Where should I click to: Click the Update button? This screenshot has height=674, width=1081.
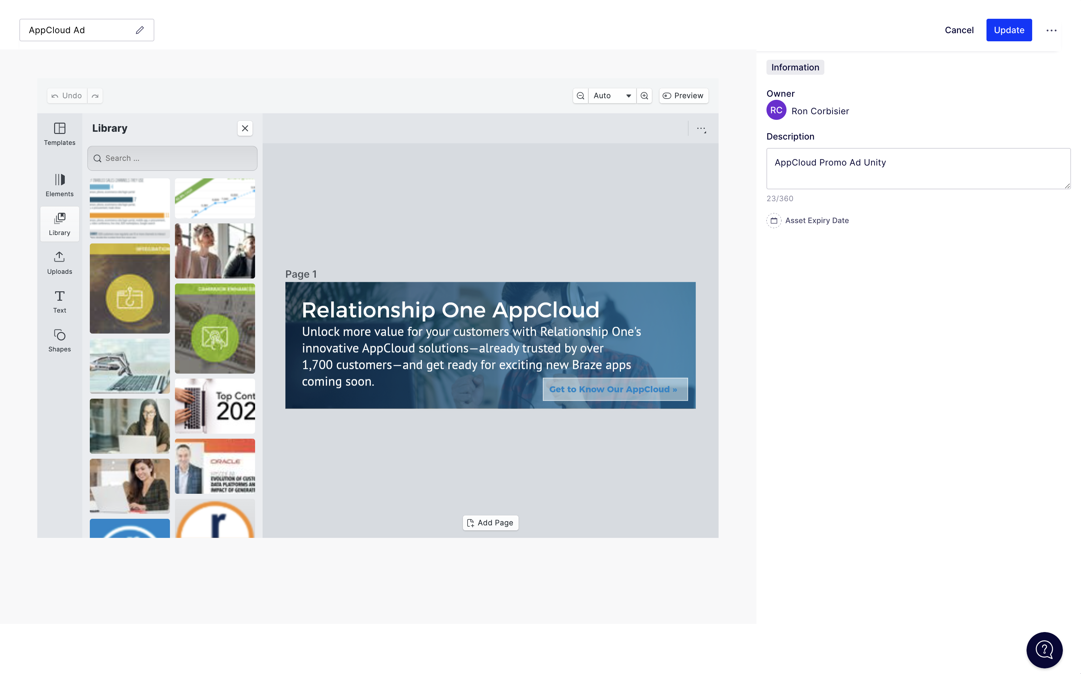tap(1009, 30)
